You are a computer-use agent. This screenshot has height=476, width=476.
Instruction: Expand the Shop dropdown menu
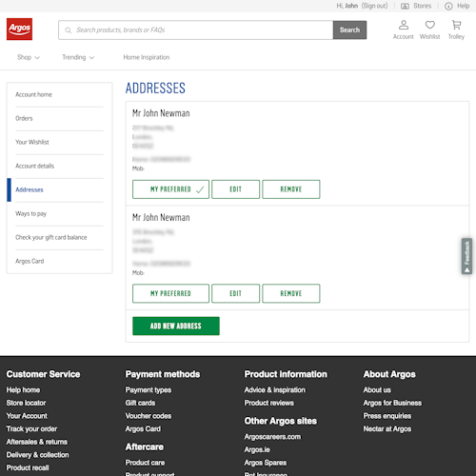(29, 57)
